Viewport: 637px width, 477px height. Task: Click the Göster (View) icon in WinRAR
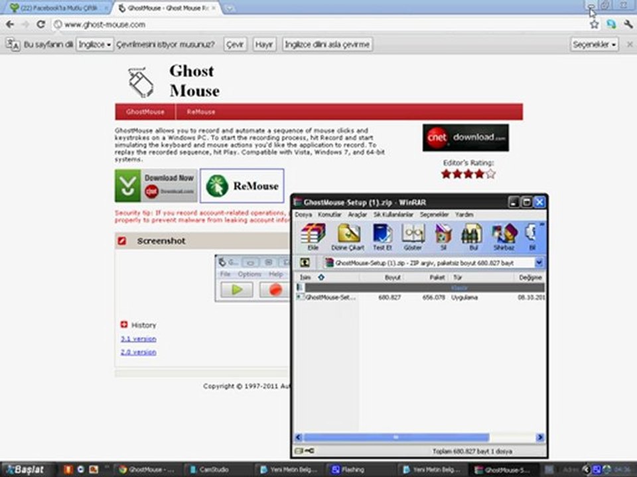(413, 237)
